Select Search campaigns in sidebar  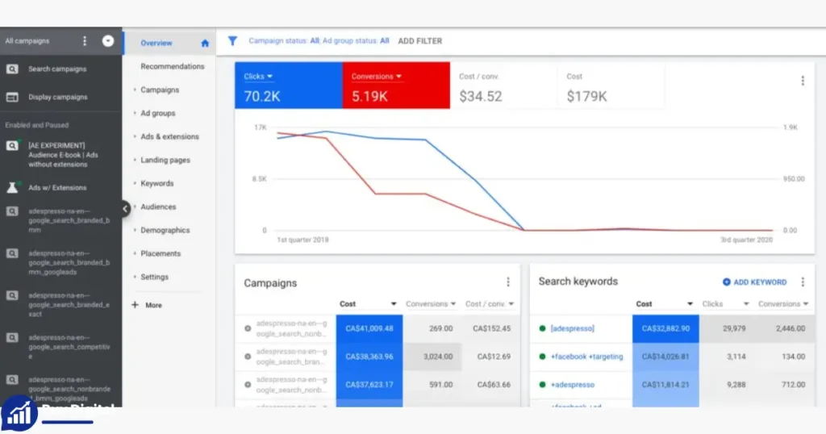pos(57,69)
